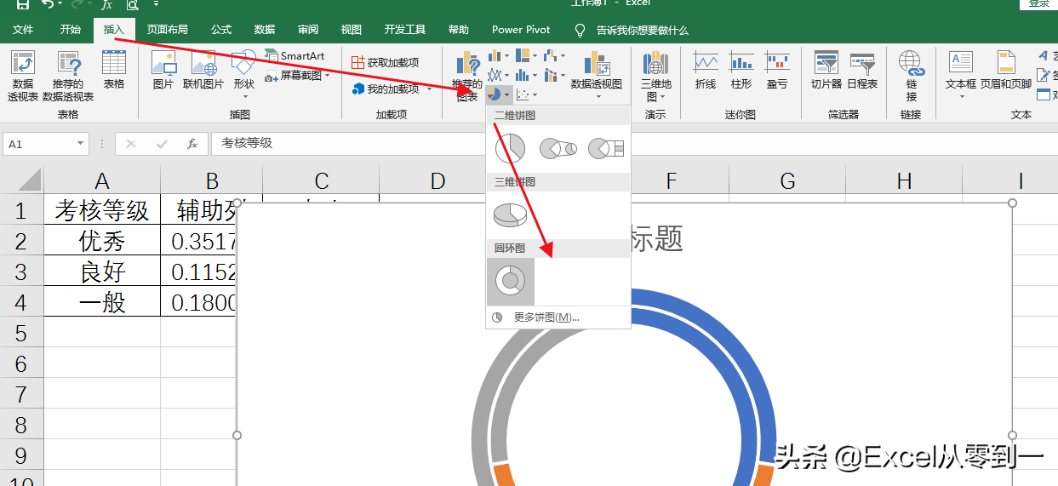Select cell A2 containing 优秀
This screenshot has height=486, width=1058.
tap(102, 241)
